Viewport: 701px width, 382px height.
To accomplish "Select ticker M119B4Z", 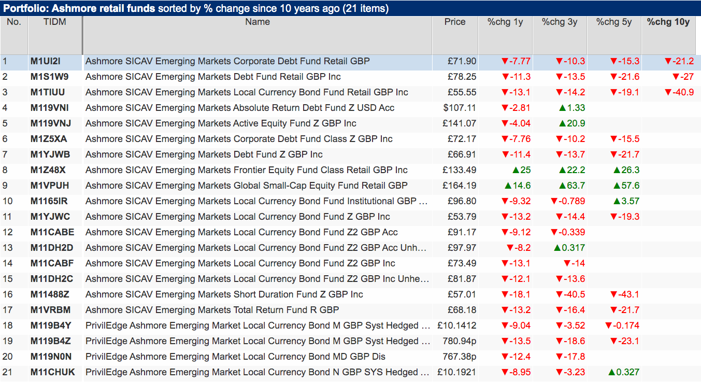I will coord(50,341).
